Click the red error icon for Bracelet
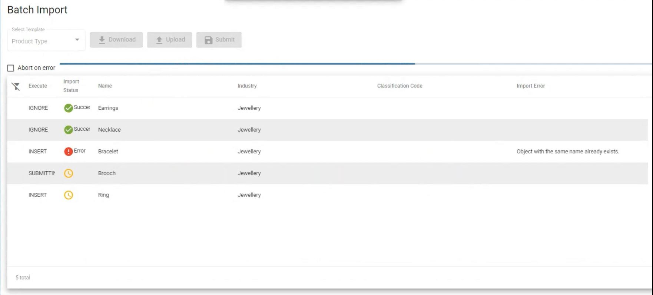Image resolution: width=653 pixels, height=295 pixels. coord(68,152)
